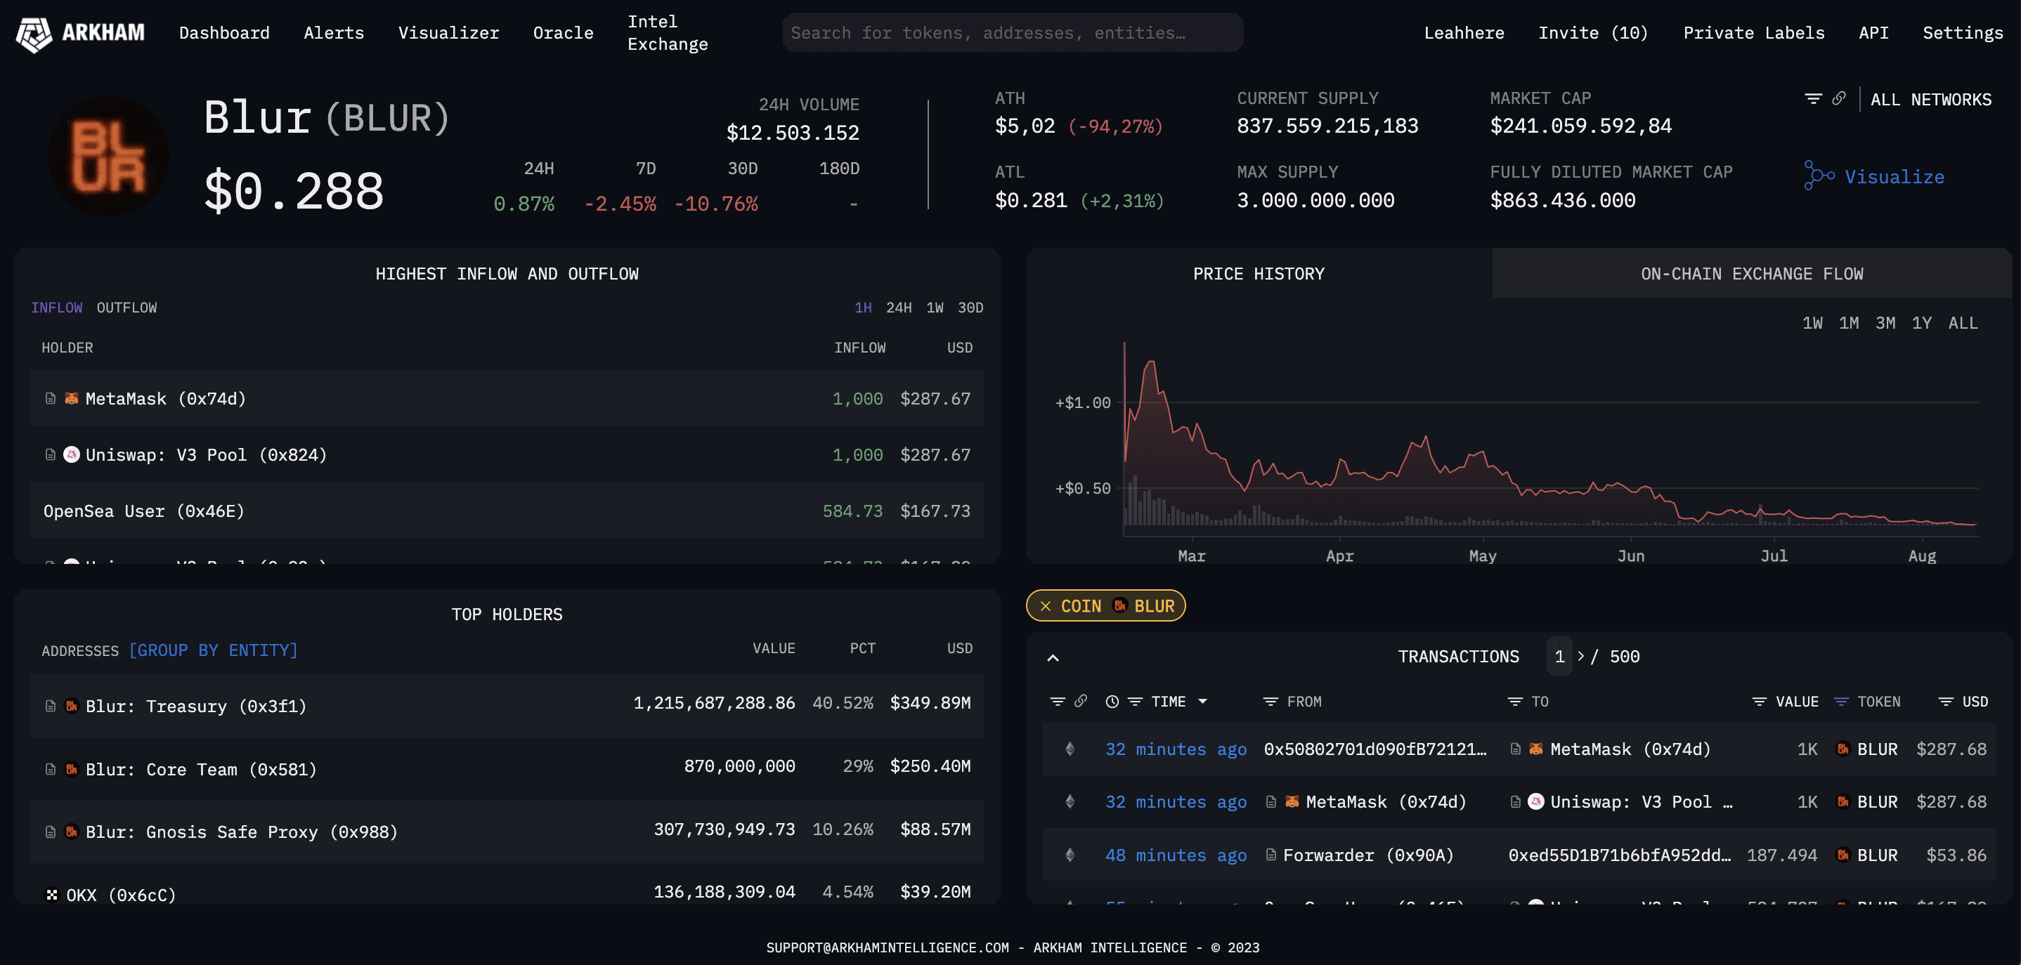Remove the COIN BLUR filter chip
This screenshot has height=965, width=2021.
[1045, 606]
